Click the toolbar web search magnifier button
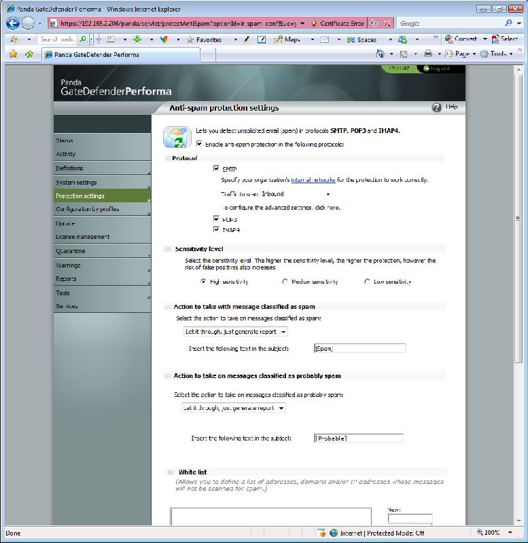This screenshot has width=528, height=543. (x=83, y=39)
